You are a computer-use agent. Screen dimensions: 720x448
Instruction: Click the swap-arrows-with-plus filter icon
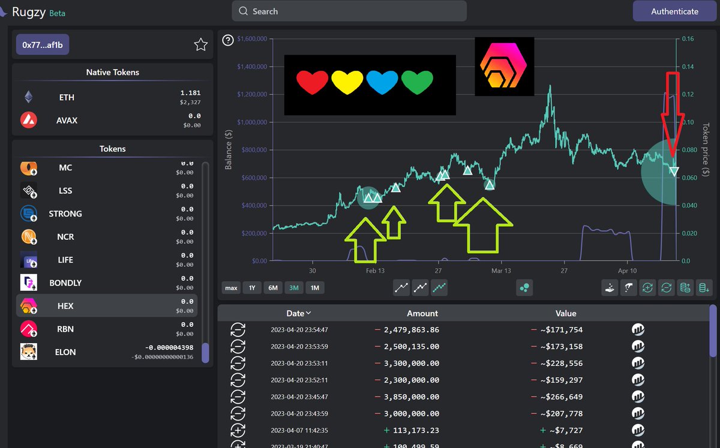(x=647, y=287)
